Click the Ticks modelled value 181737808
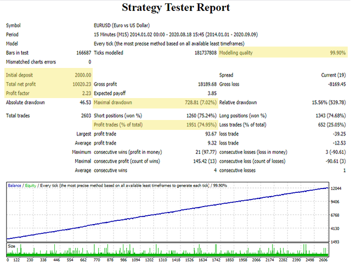 tap(201, 53)
